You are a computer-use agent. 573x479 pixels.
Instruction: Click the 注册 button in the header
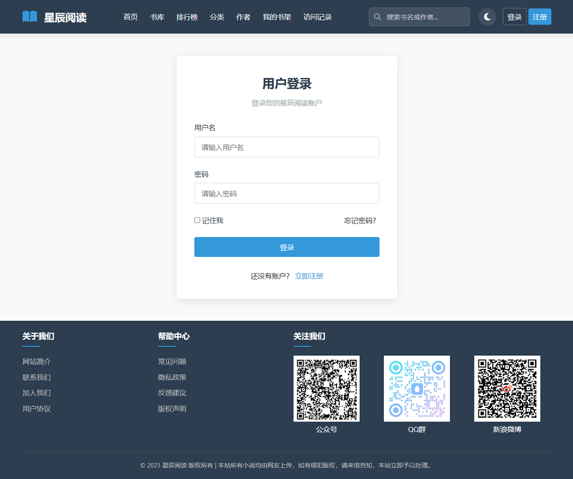coord(539,17)
